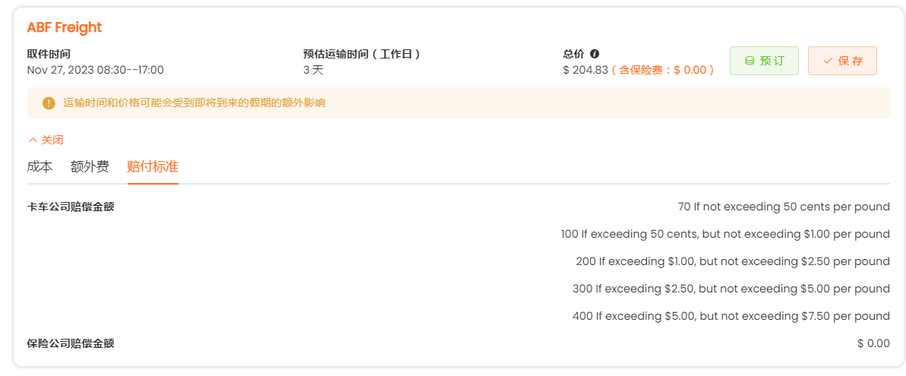Switch to the 成本 tab

click(x=39, y=167)
